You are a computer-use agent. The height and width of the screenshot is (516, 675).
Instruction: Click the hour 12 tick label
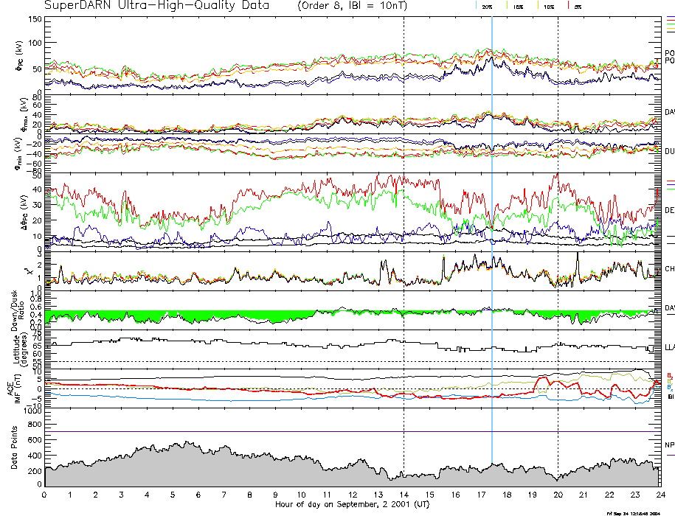[x=353, y=494]
